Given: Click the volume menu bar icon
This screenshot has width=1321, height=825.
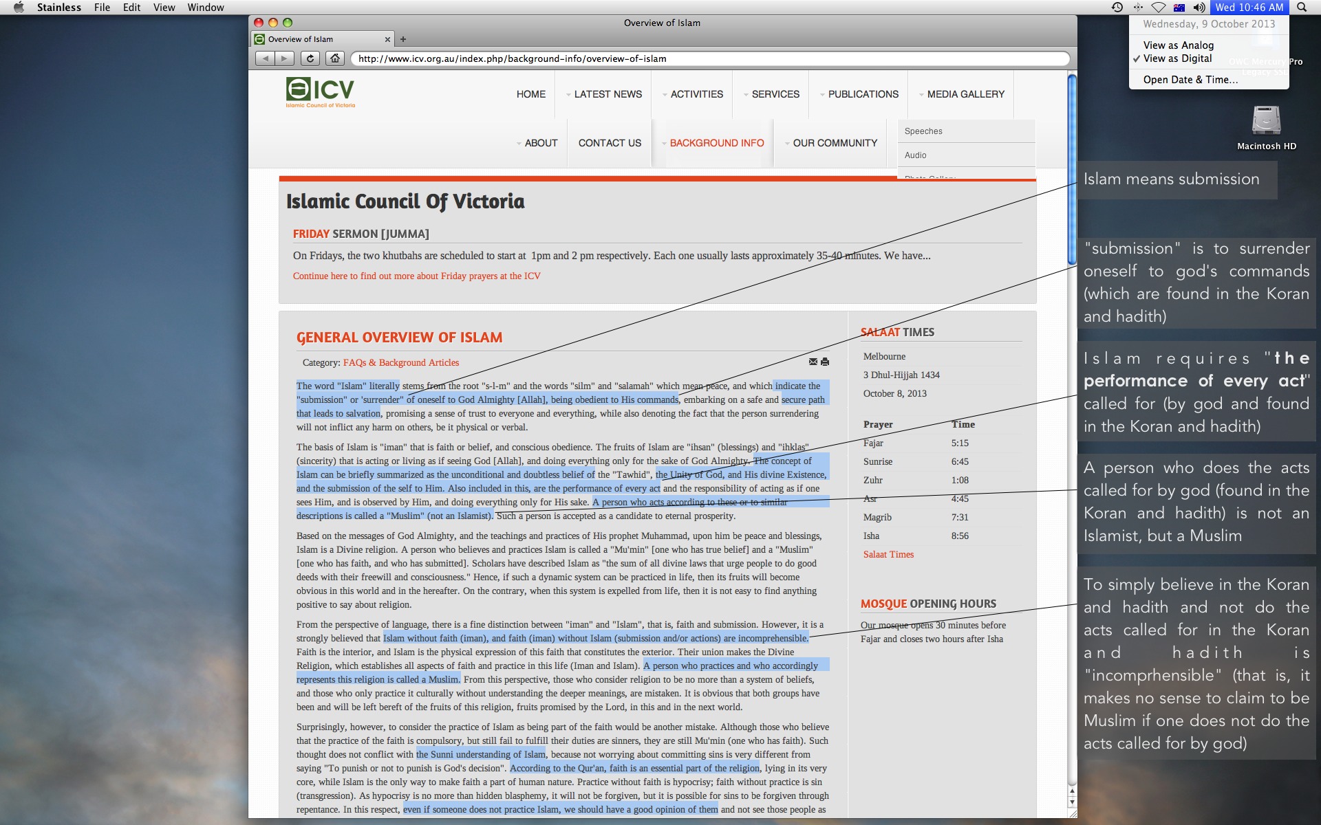Looking at the screenshot, I should tap(1199, 7).
